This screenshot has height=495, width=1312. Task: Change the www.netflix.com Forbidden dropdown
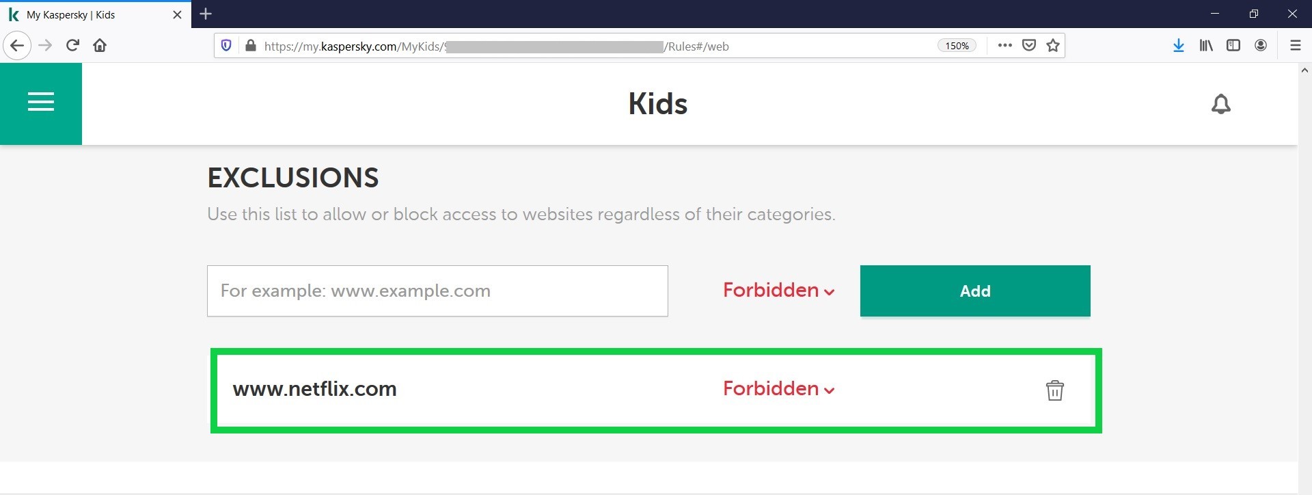coord(778,389)
